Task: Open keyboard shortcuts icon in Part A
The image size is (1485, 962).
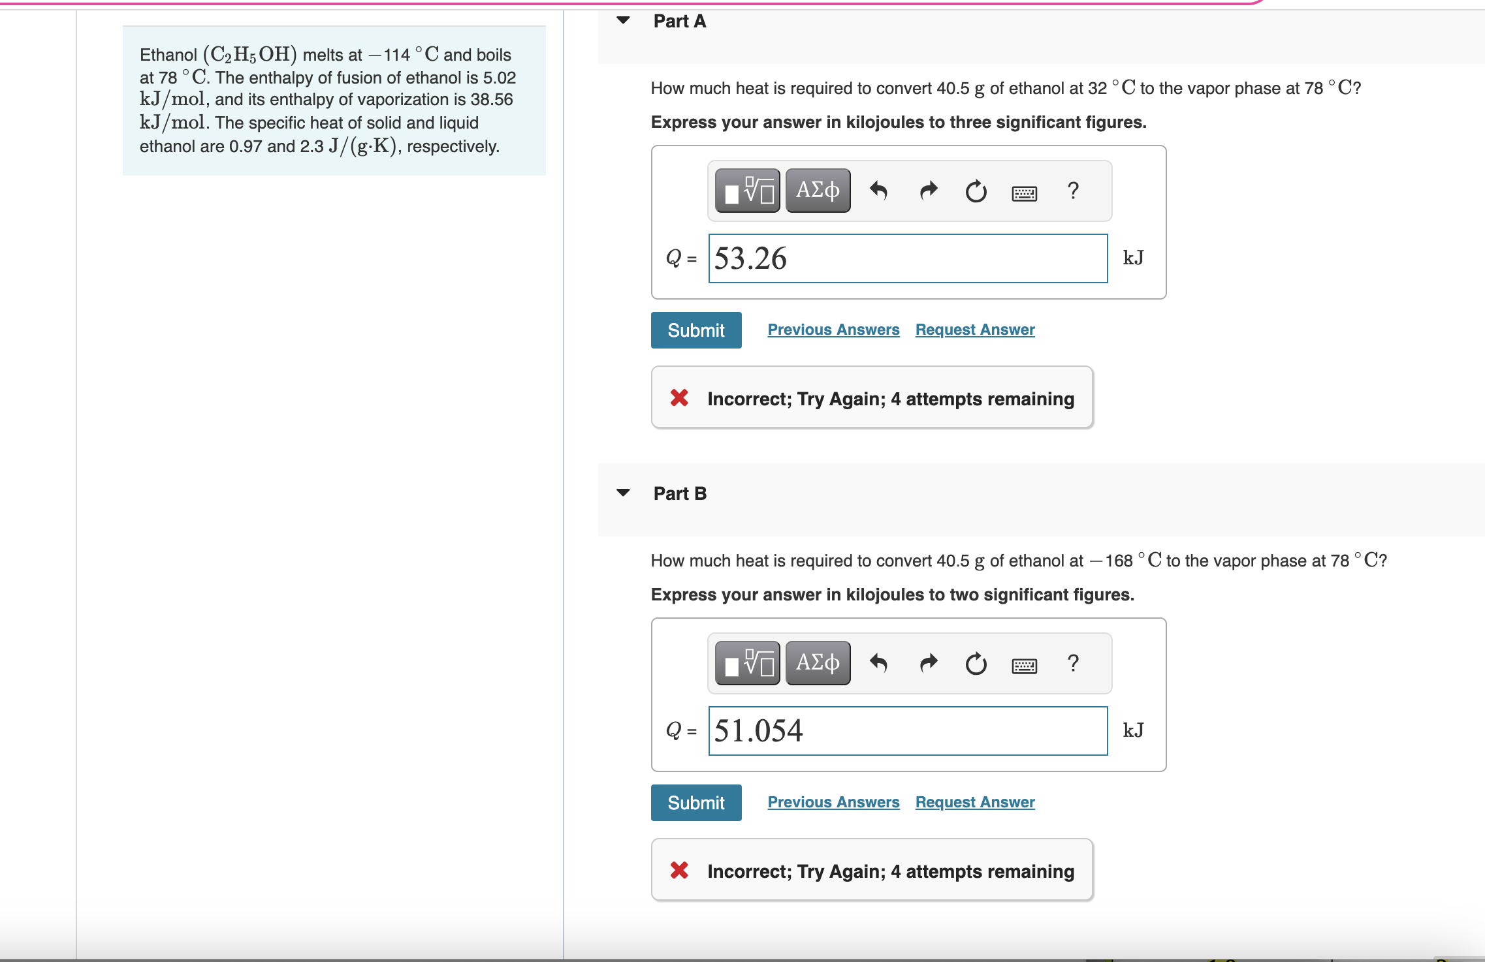Action: (x=1024, y=193)
